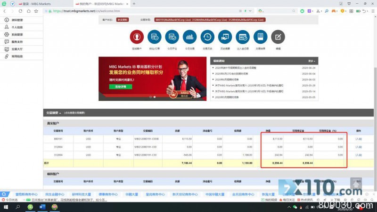Expand 更多 in the latest notices panel
The width and height of the screenshot is (377, 212).
(x=311, y=61)
